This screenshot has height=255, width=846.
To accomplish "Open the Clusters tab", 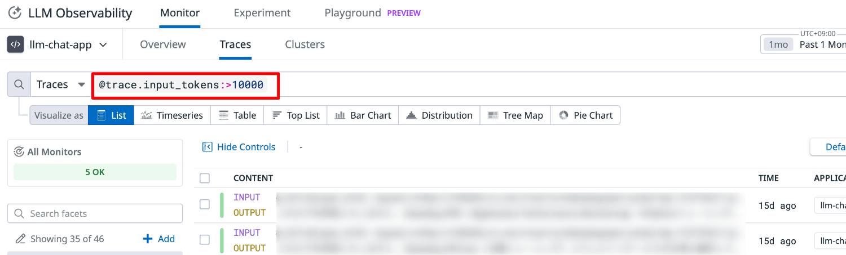I will click(x=305, y=44).
